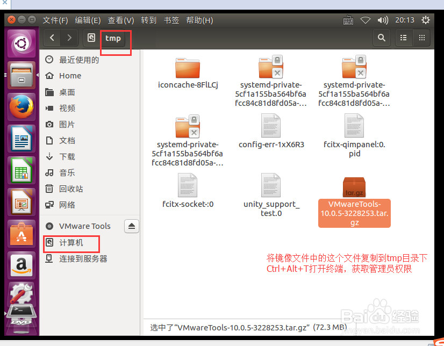Launch LibreOffice Writer from the launcher
This screenshot has width=444, height=346.
coord(22,139)
